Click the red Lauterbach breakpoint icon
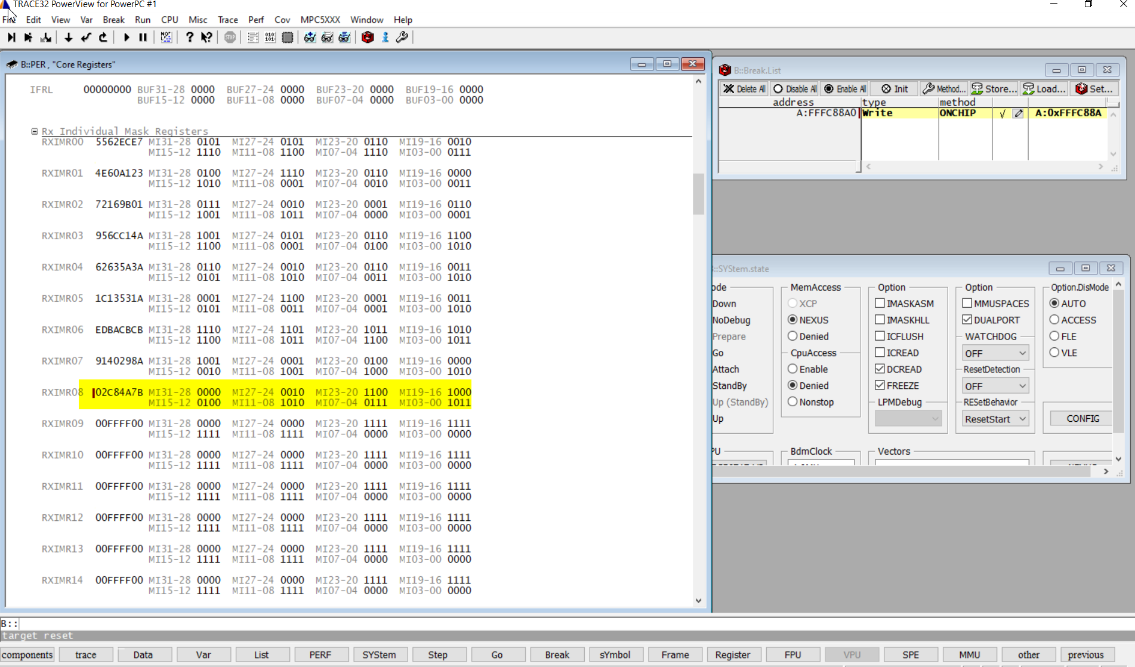Viewport: 1135px width, 667px height. click(x=367, y=38)
